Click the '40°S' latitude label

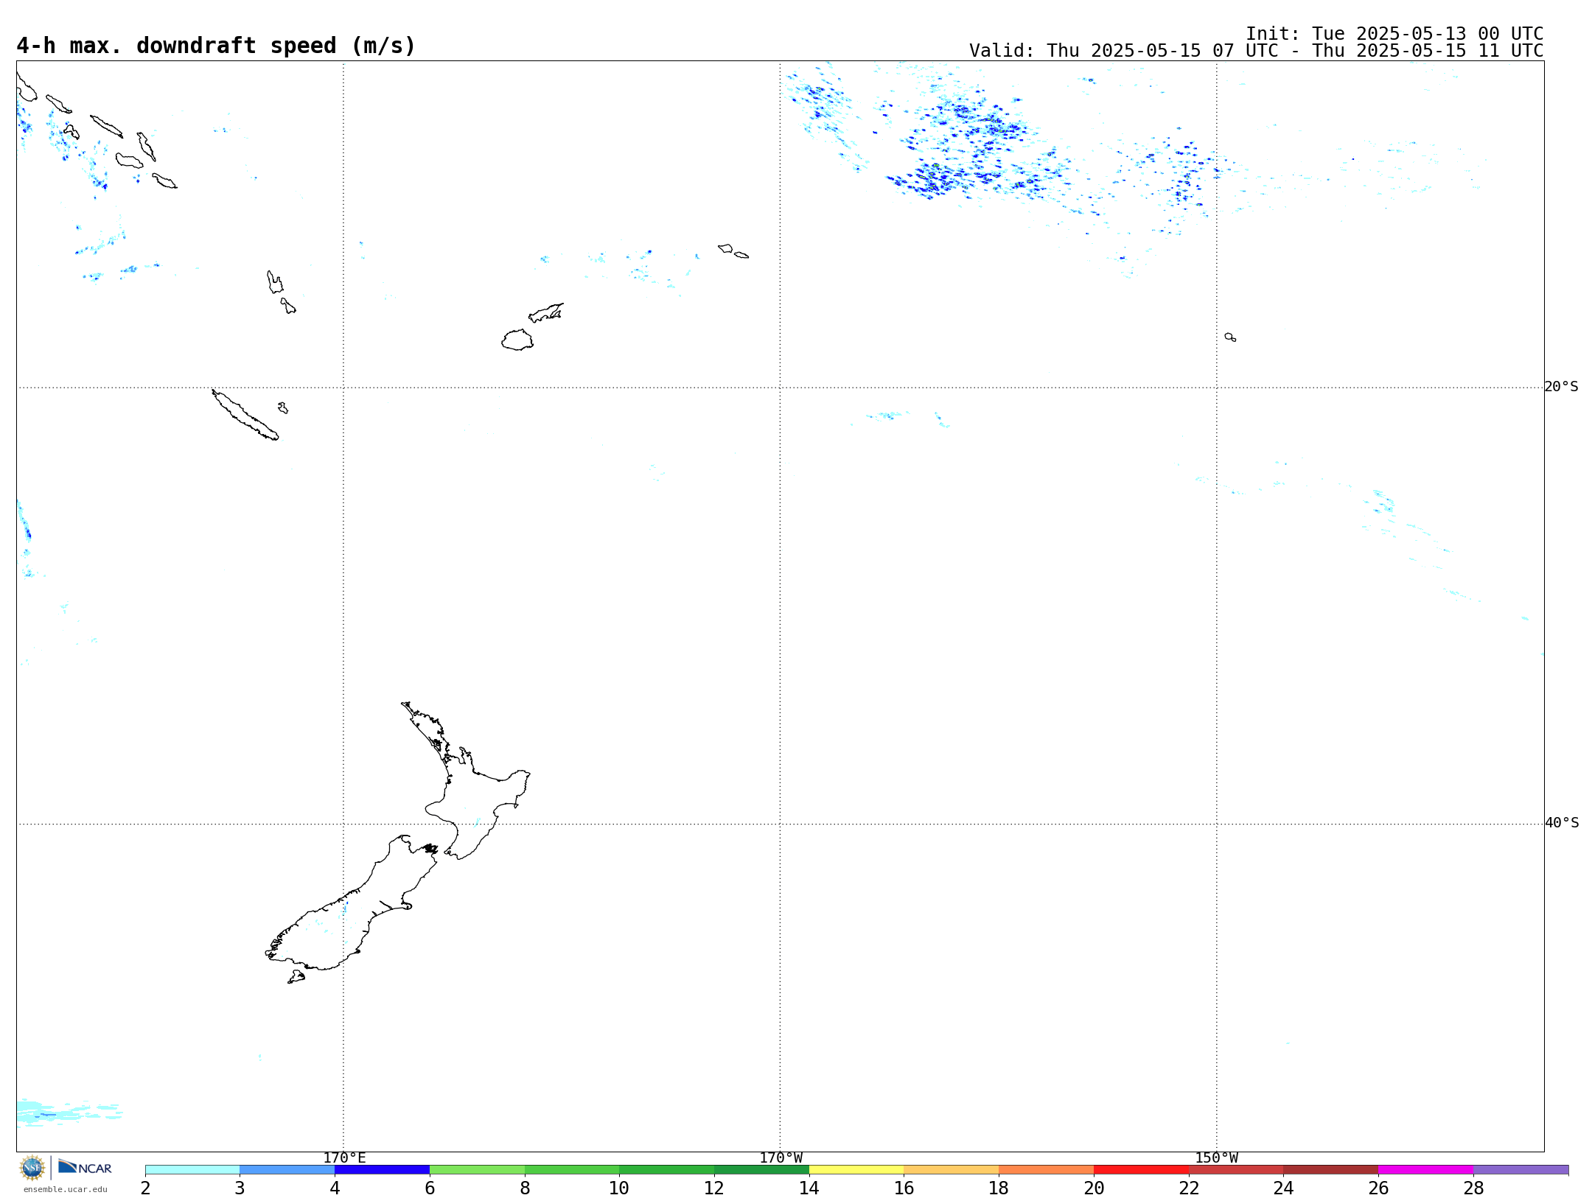(1561, 823)
